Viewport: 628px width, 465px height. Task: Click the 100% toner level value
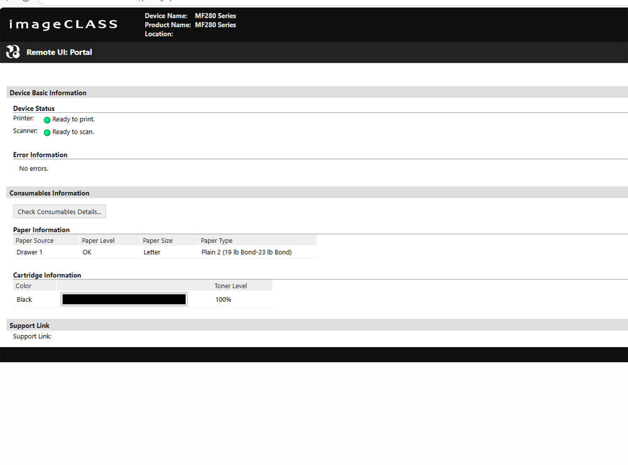pyautogui.click(x=223, y=299)
